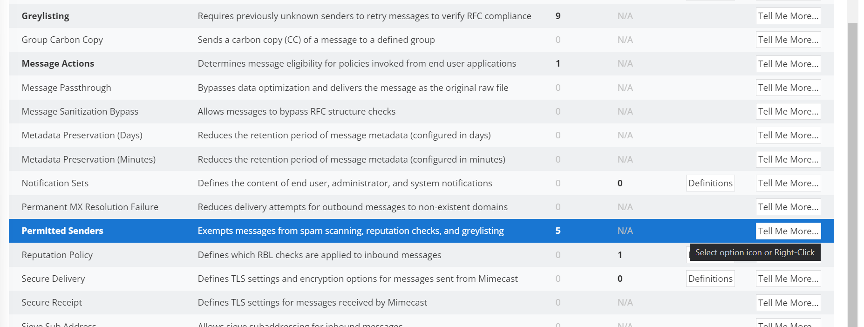Image resolution: width=864 pixels, height=327 pixels.
Task: Click Tell Me More for Notification Sets
Action: [788, 183]
